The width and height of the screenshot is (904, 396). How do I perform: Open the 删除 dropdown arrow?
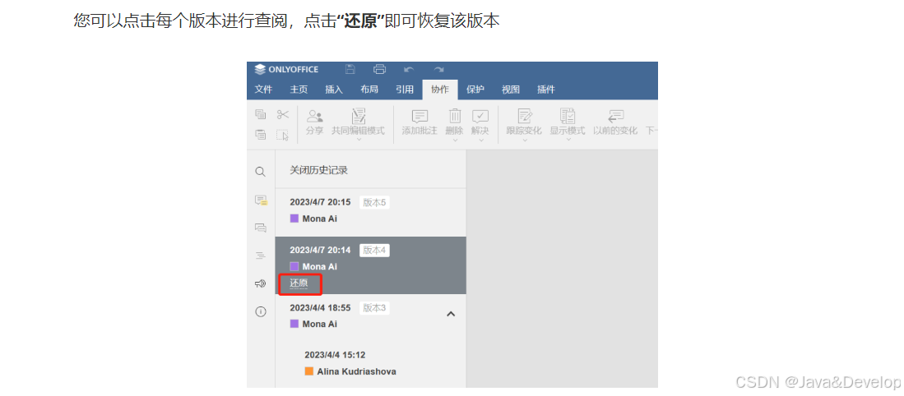click(455, 140)
